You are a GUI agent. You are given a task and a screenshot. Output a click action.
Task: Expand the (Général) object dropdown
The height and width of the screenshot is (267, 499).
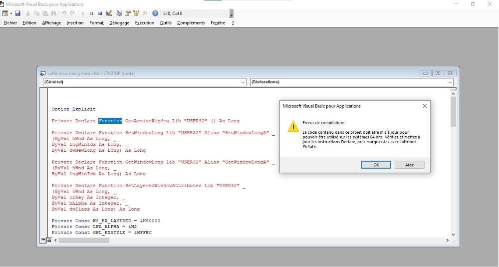tap(243, 82)
